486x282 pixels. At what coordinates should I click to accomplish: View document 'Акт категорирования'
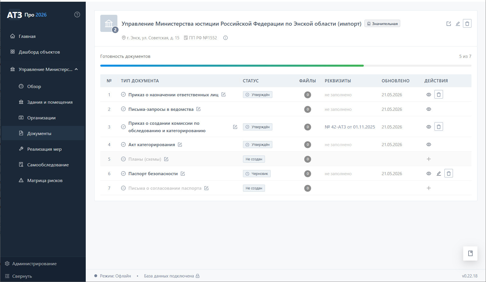pyautogui.click(x=429, y=144)
